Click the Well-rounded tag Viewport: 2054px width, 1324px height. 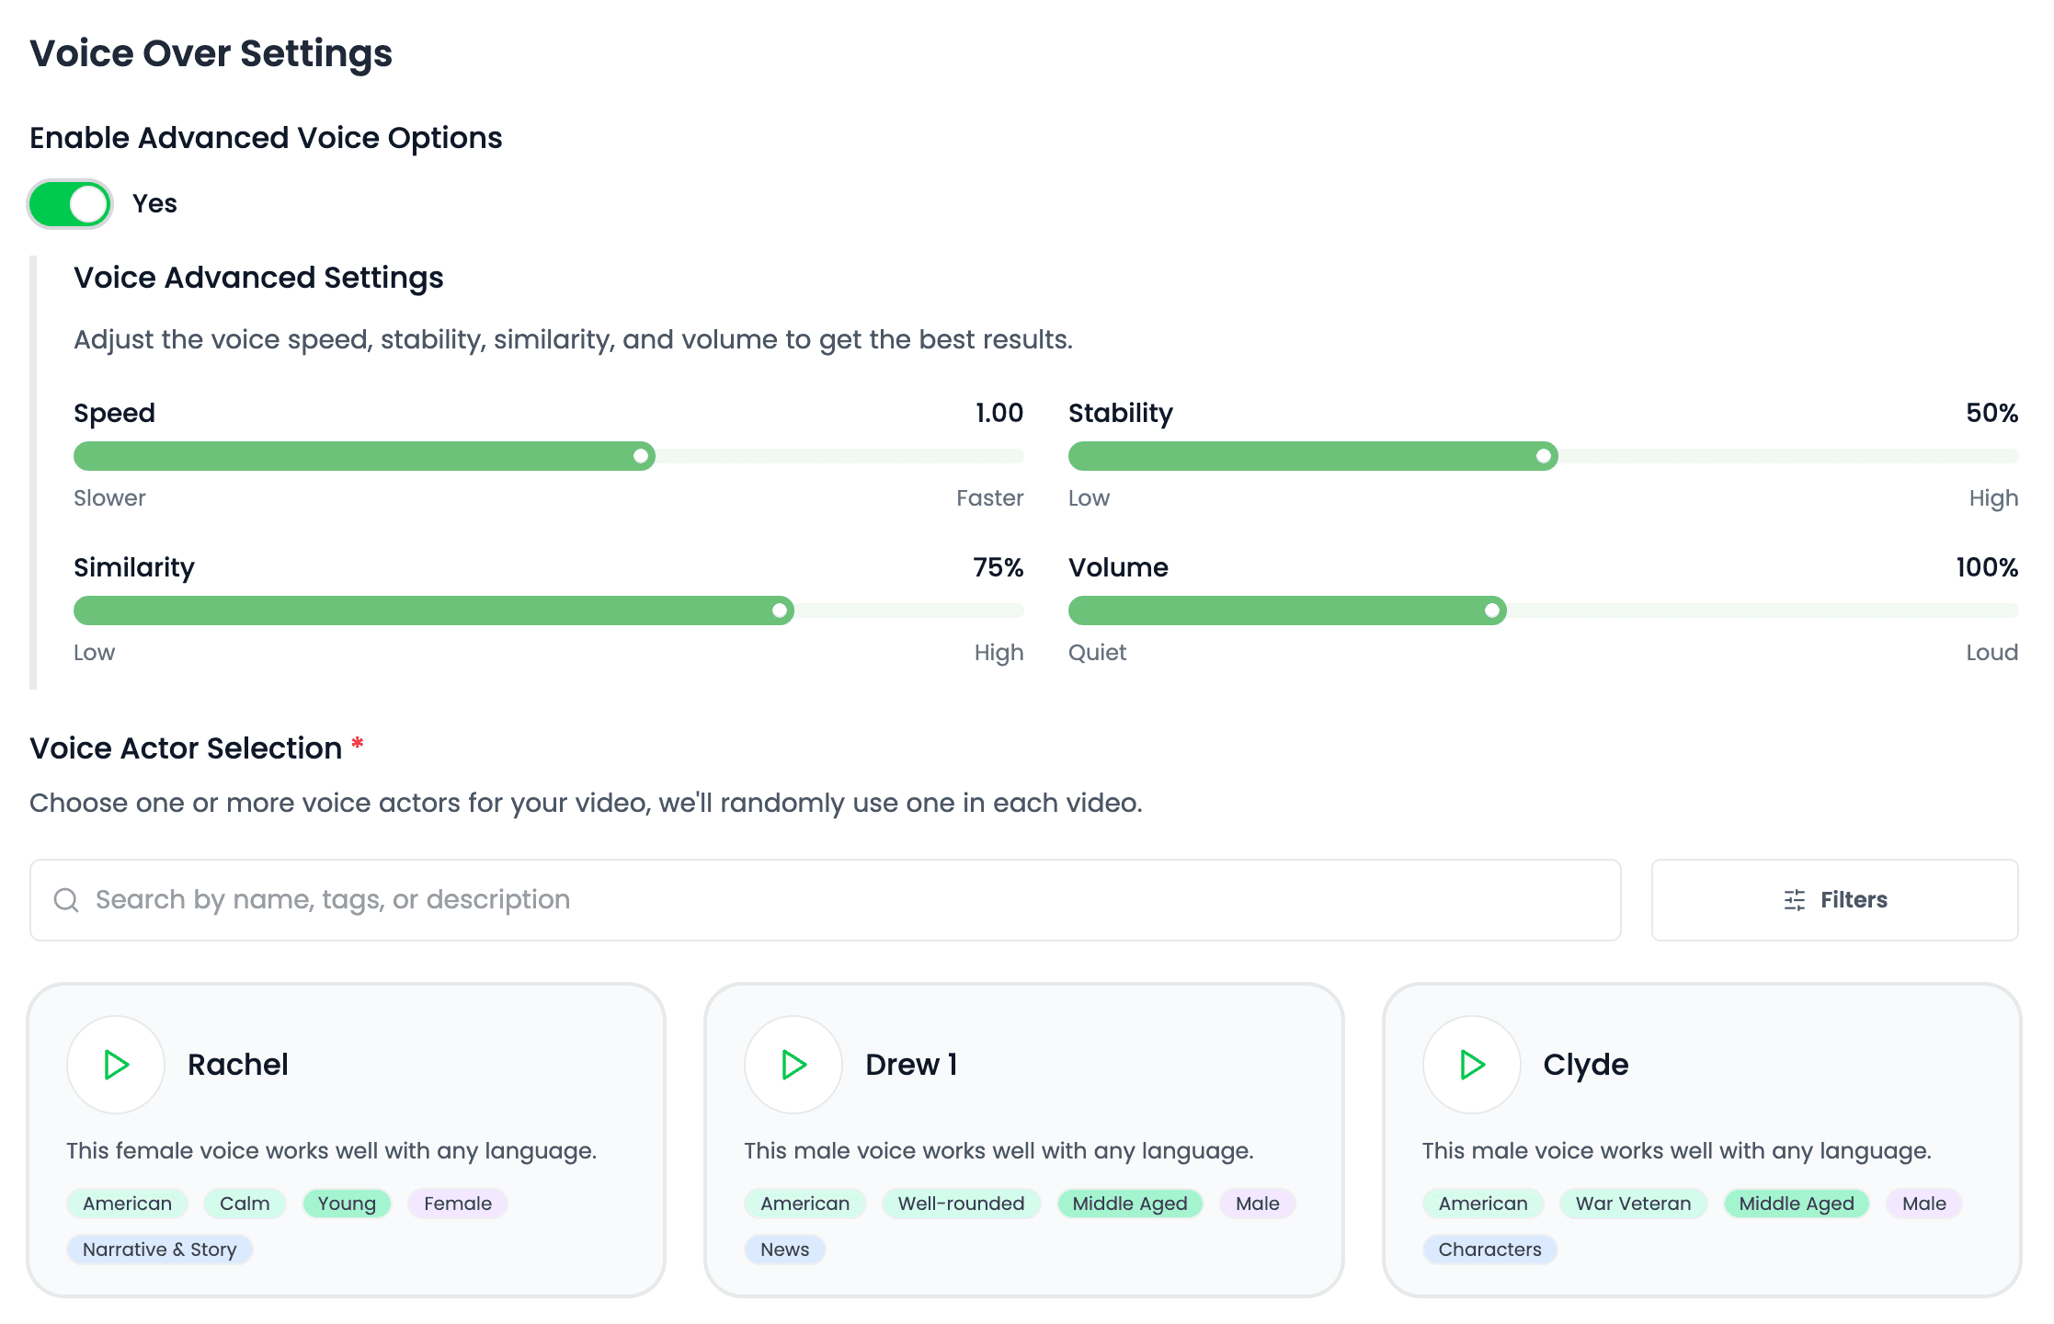point(961,1204)
